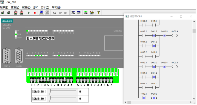Click the SIEMENS logo on the CPU
The width and height of the screenshot is (197, 105).
[7, 21]
